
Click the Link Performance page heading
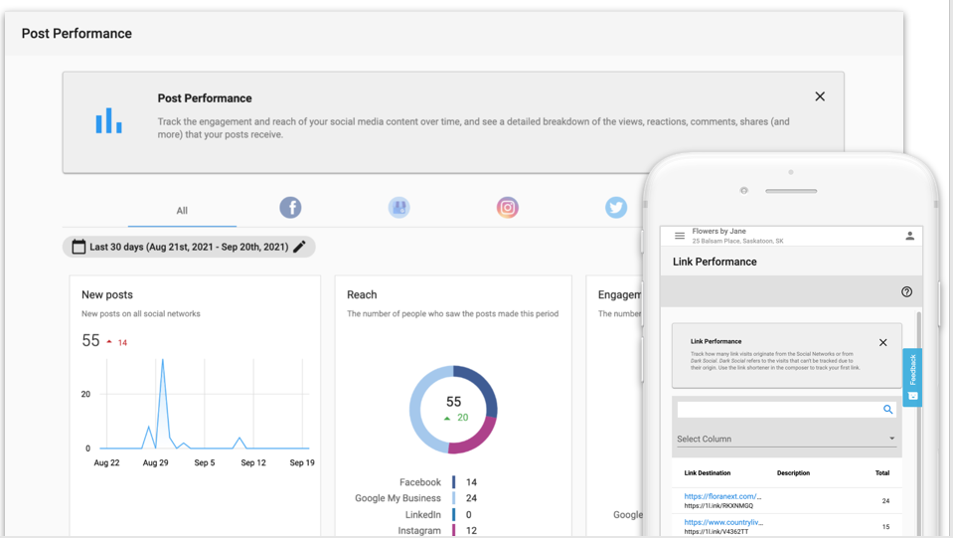tap(715, 262)
